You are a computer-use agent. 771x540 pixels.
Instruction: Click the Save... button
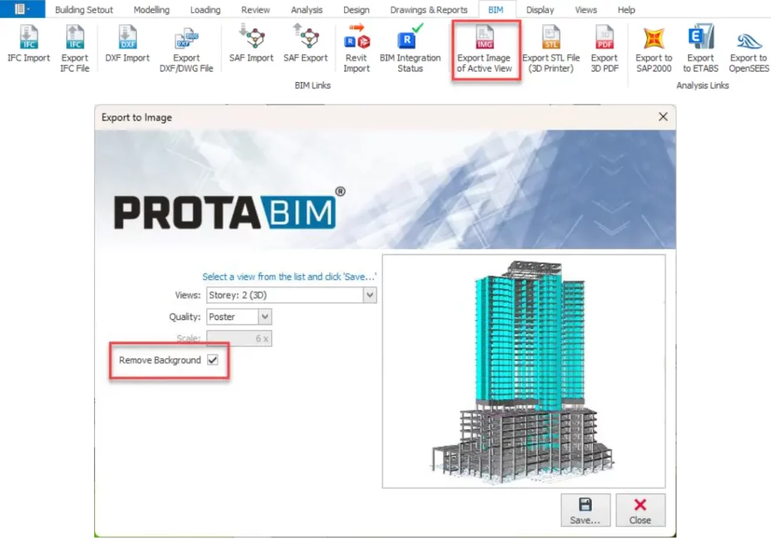pos(585,510)
